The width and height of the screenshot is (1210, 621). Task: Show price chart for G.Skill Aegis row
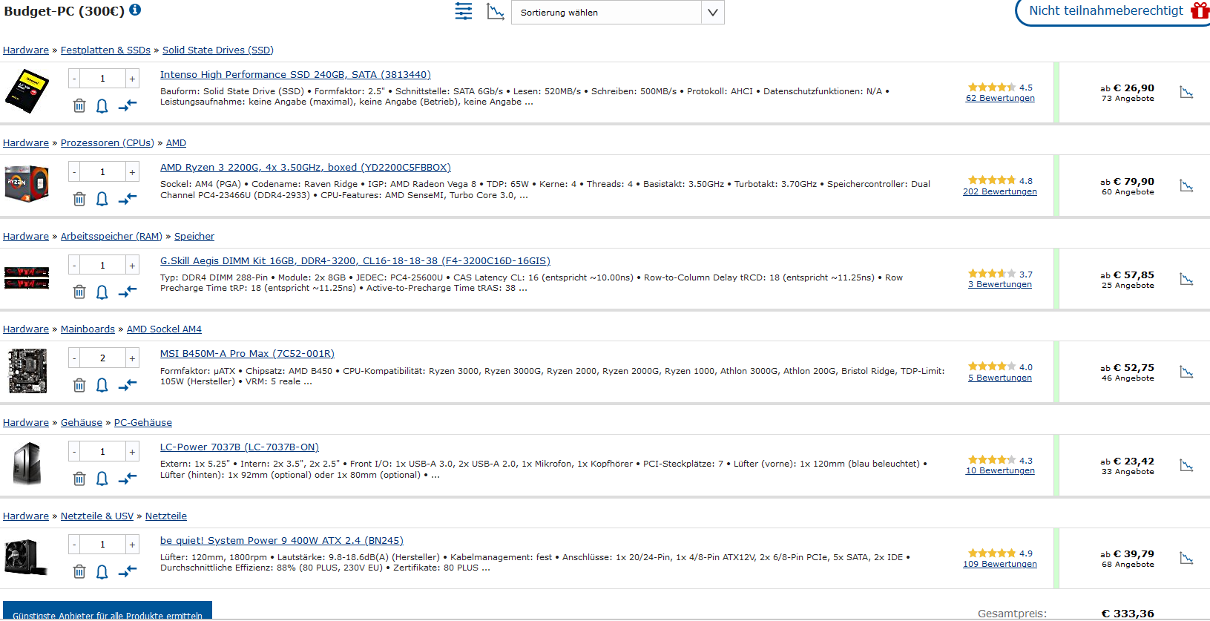pyautogui.click(x=1186, y=279)
